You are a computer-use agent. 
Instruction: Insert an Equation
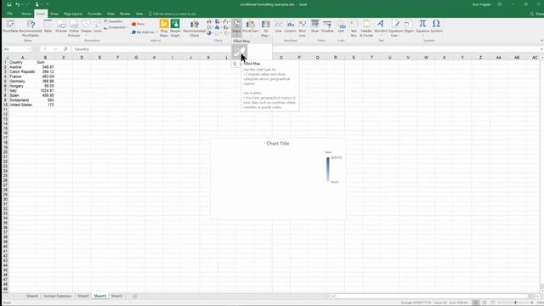[422, 27]
